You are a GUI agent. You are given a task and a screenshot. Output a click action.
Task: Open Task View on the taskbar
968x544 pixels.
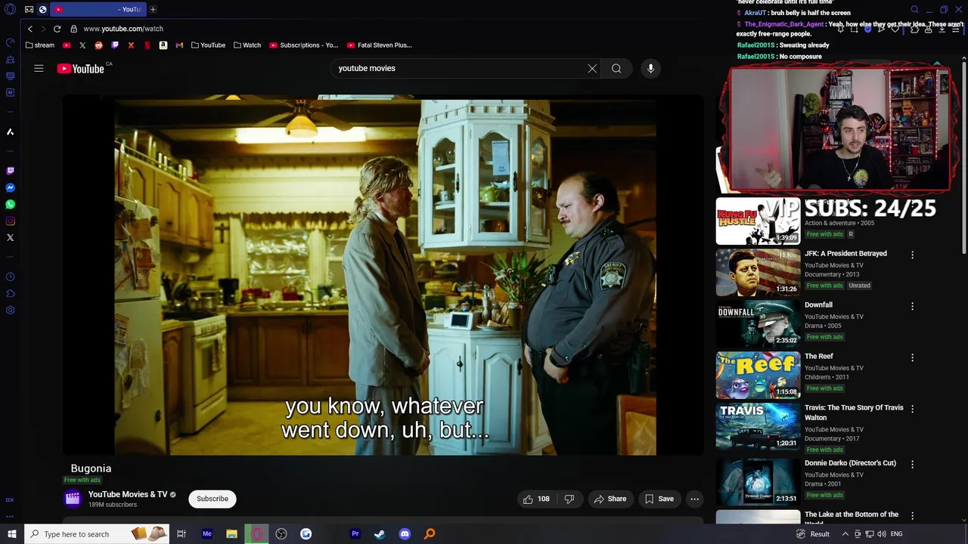point(181,534)
